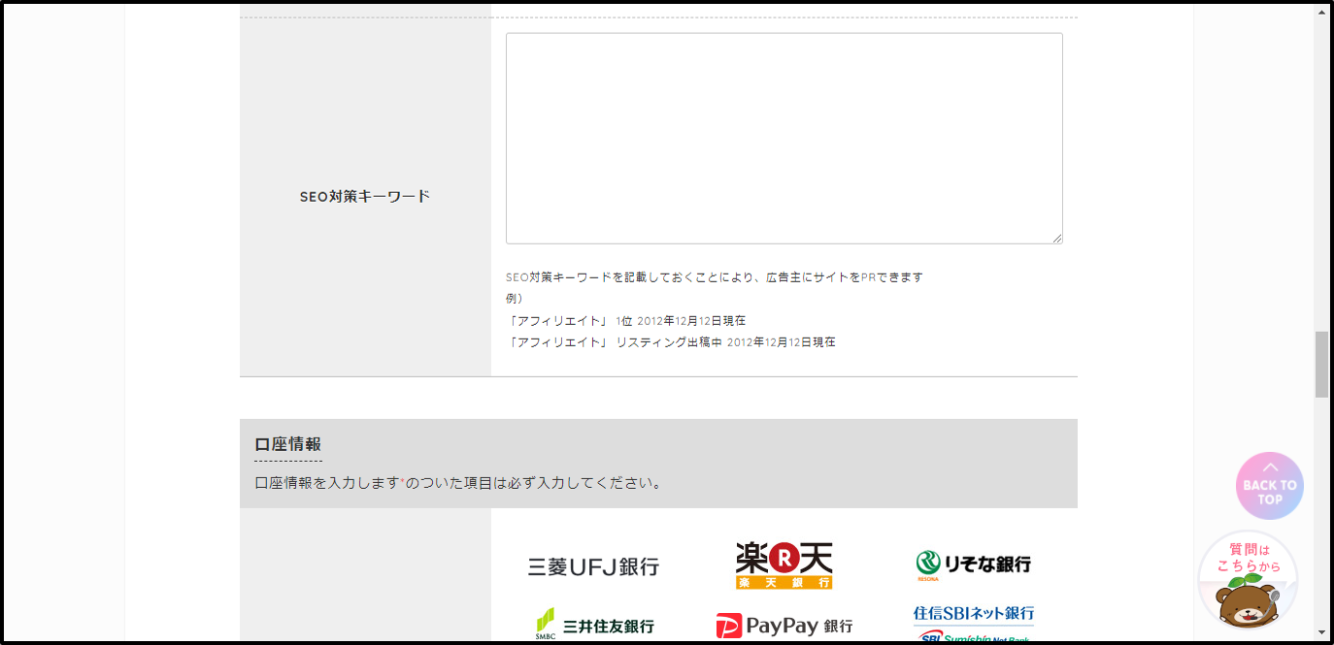
Task: Select the 楽天銀行 Rakuten Bank logo
Action: [x=784, y=565]
